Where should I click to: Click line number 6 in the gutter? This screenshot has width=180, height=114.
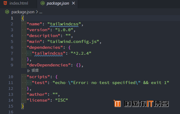12,48
